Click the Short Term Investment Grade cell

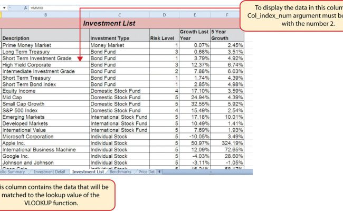45,59
